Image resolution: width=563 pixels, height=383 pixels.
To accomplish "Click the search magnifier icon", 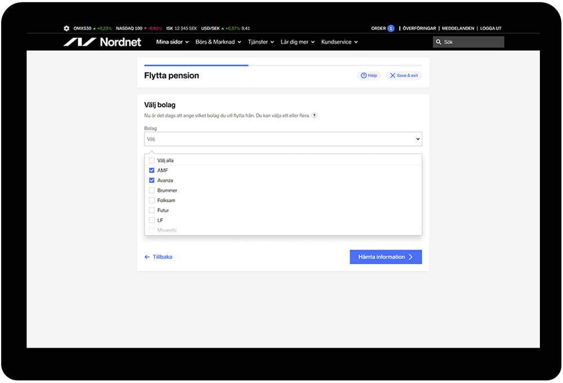I will pyautogui.click(x=439, y=42).
